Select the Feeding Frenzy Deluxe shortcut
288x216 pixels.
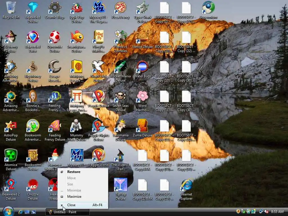[55, 130]
